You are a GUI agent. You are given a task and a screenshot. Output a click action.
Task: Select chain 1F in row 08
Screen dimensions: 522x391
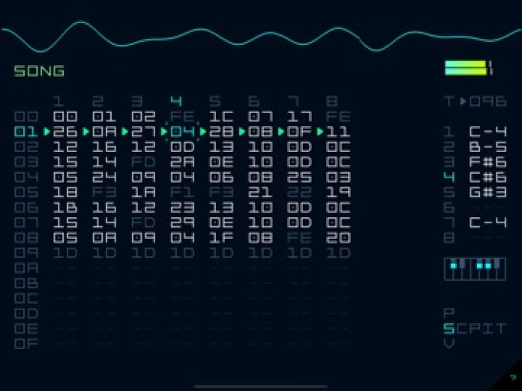pos(221,237)
